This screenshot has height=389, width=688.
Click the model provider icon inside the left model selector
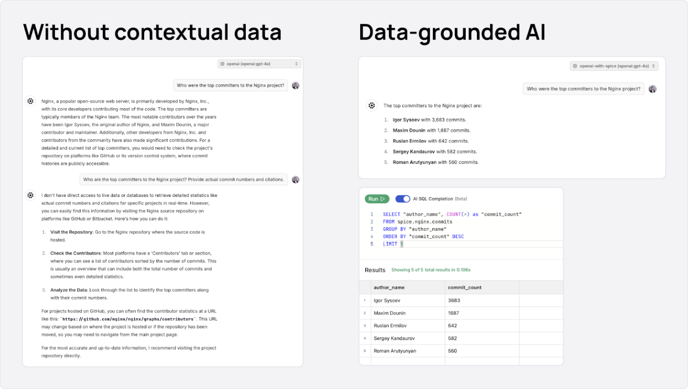(222, 64)
